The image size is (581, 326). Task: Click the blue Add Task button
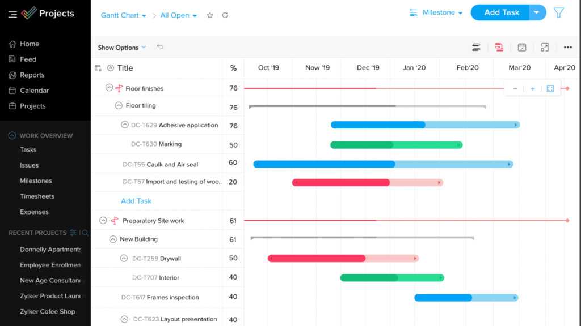click(501, 12)
